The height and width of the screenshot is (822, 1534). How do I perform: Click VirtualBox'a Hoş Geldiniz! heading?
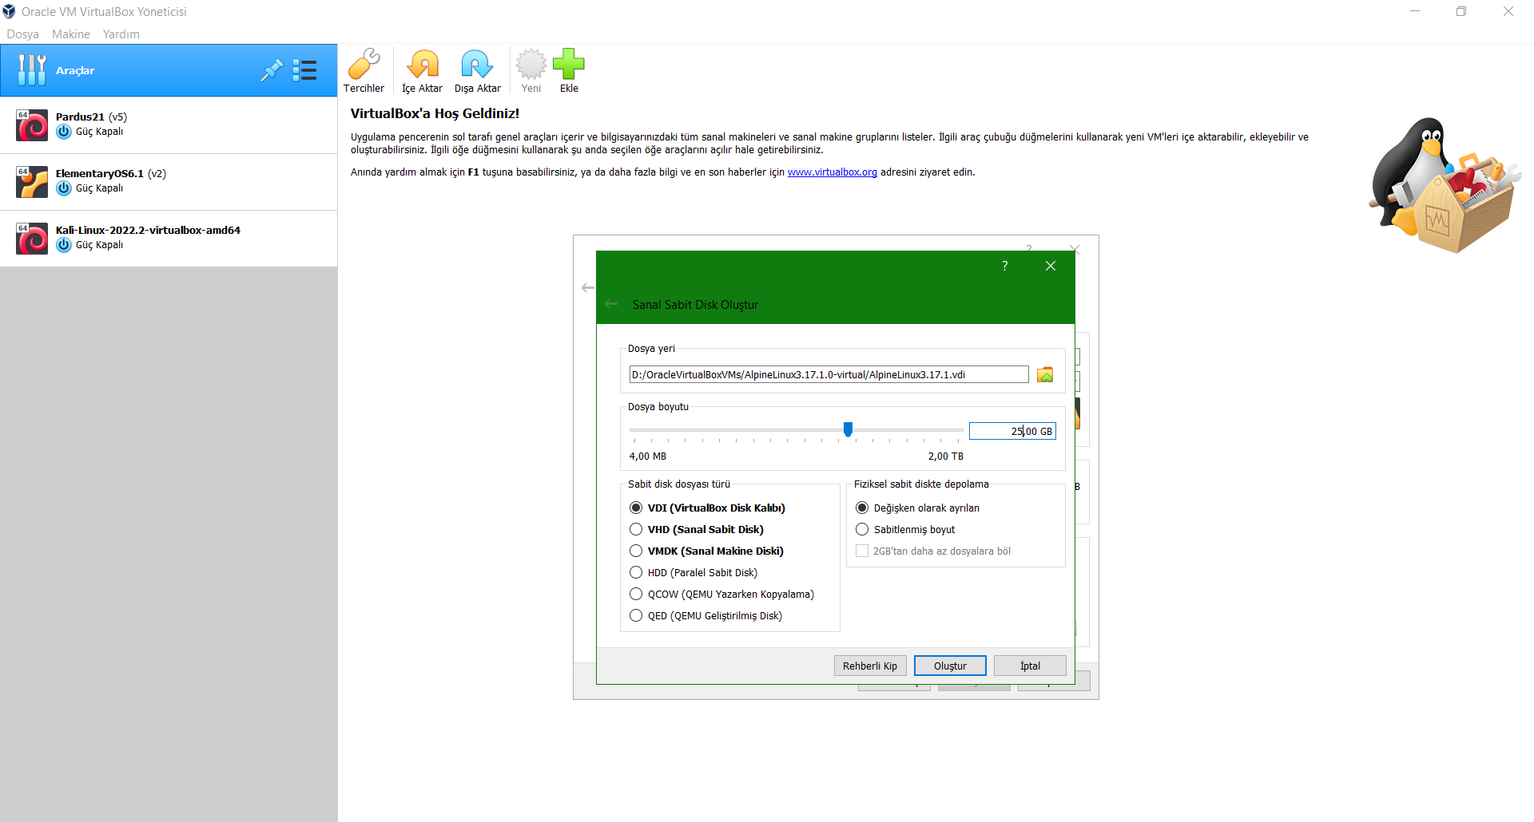pyautogui.click(x=435, y=113)
